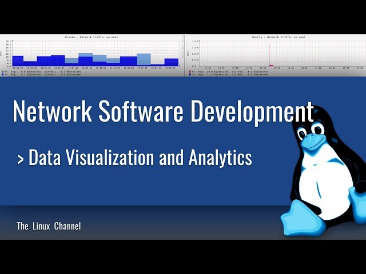The width and height of the screenshot is (366, 274).
Task: Click the "> Data Visualization and Analytics" subtitle
Action: tap(135, 158)
